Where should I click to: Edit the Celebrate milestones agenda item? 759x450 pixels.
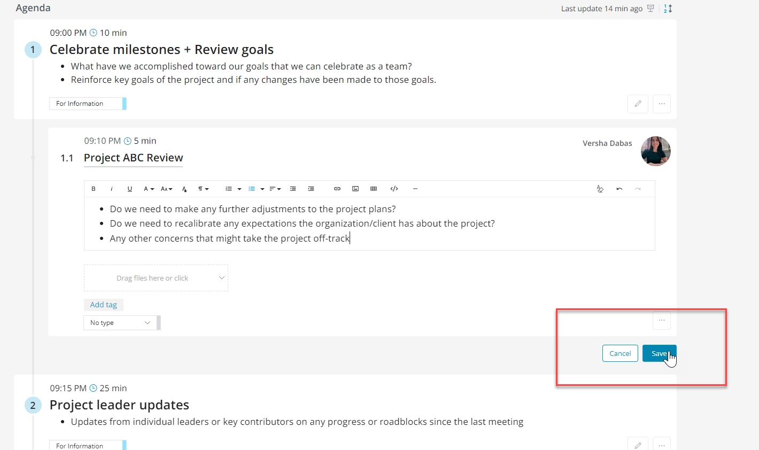[638, 104]
